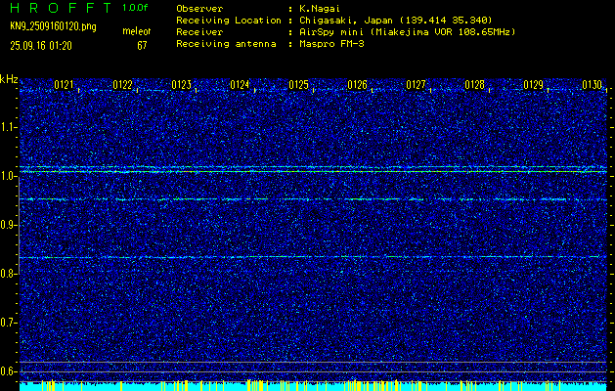Click the 0.8 kHz frequency axis label
615x391 pixels.
8,274
